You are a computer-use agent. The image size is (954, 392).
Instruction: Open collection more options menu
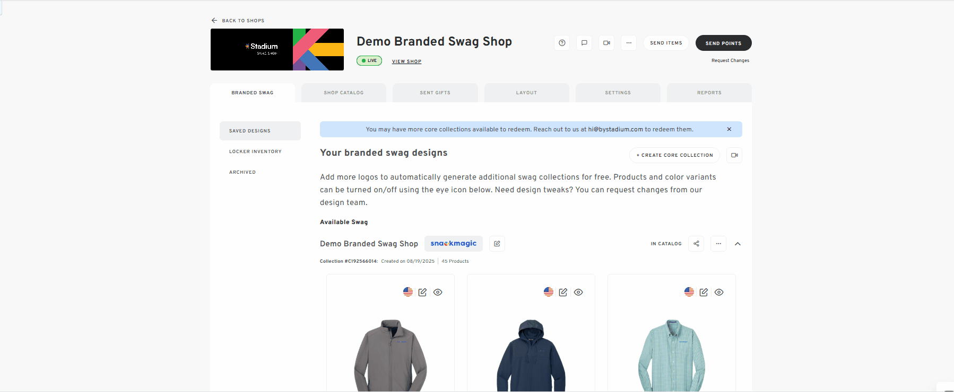click(x=718, y=244)
